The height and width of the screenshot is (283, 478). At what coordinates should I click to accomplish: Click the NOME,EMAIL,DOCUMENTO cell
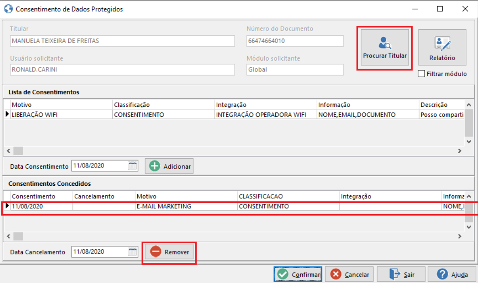pyautogui.click(x=367, y=115)
